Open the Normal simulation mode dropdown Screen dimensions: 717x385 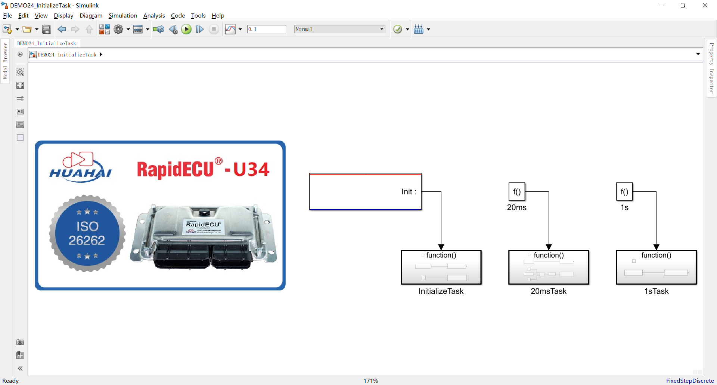339,29
